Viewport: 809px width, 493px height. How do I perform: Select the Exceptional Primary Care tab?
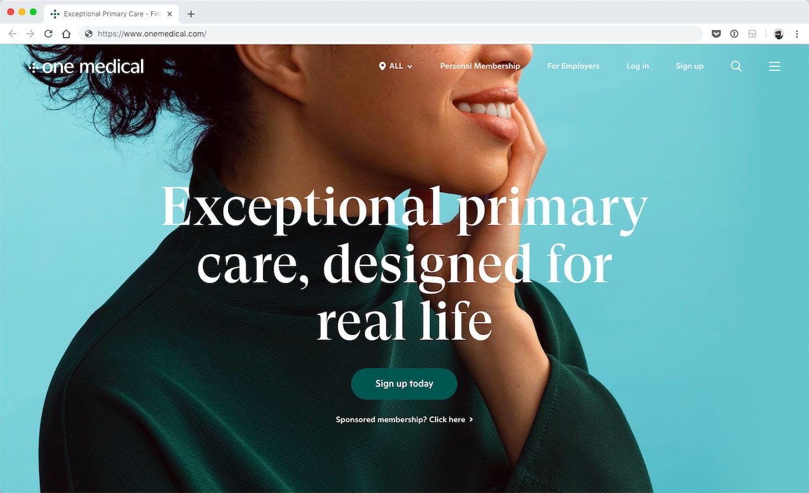click(x=107, y=14)
